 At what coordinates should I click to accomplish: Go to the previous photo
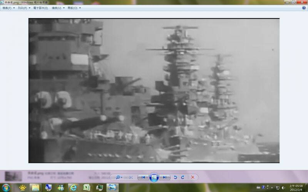[143, 177]
